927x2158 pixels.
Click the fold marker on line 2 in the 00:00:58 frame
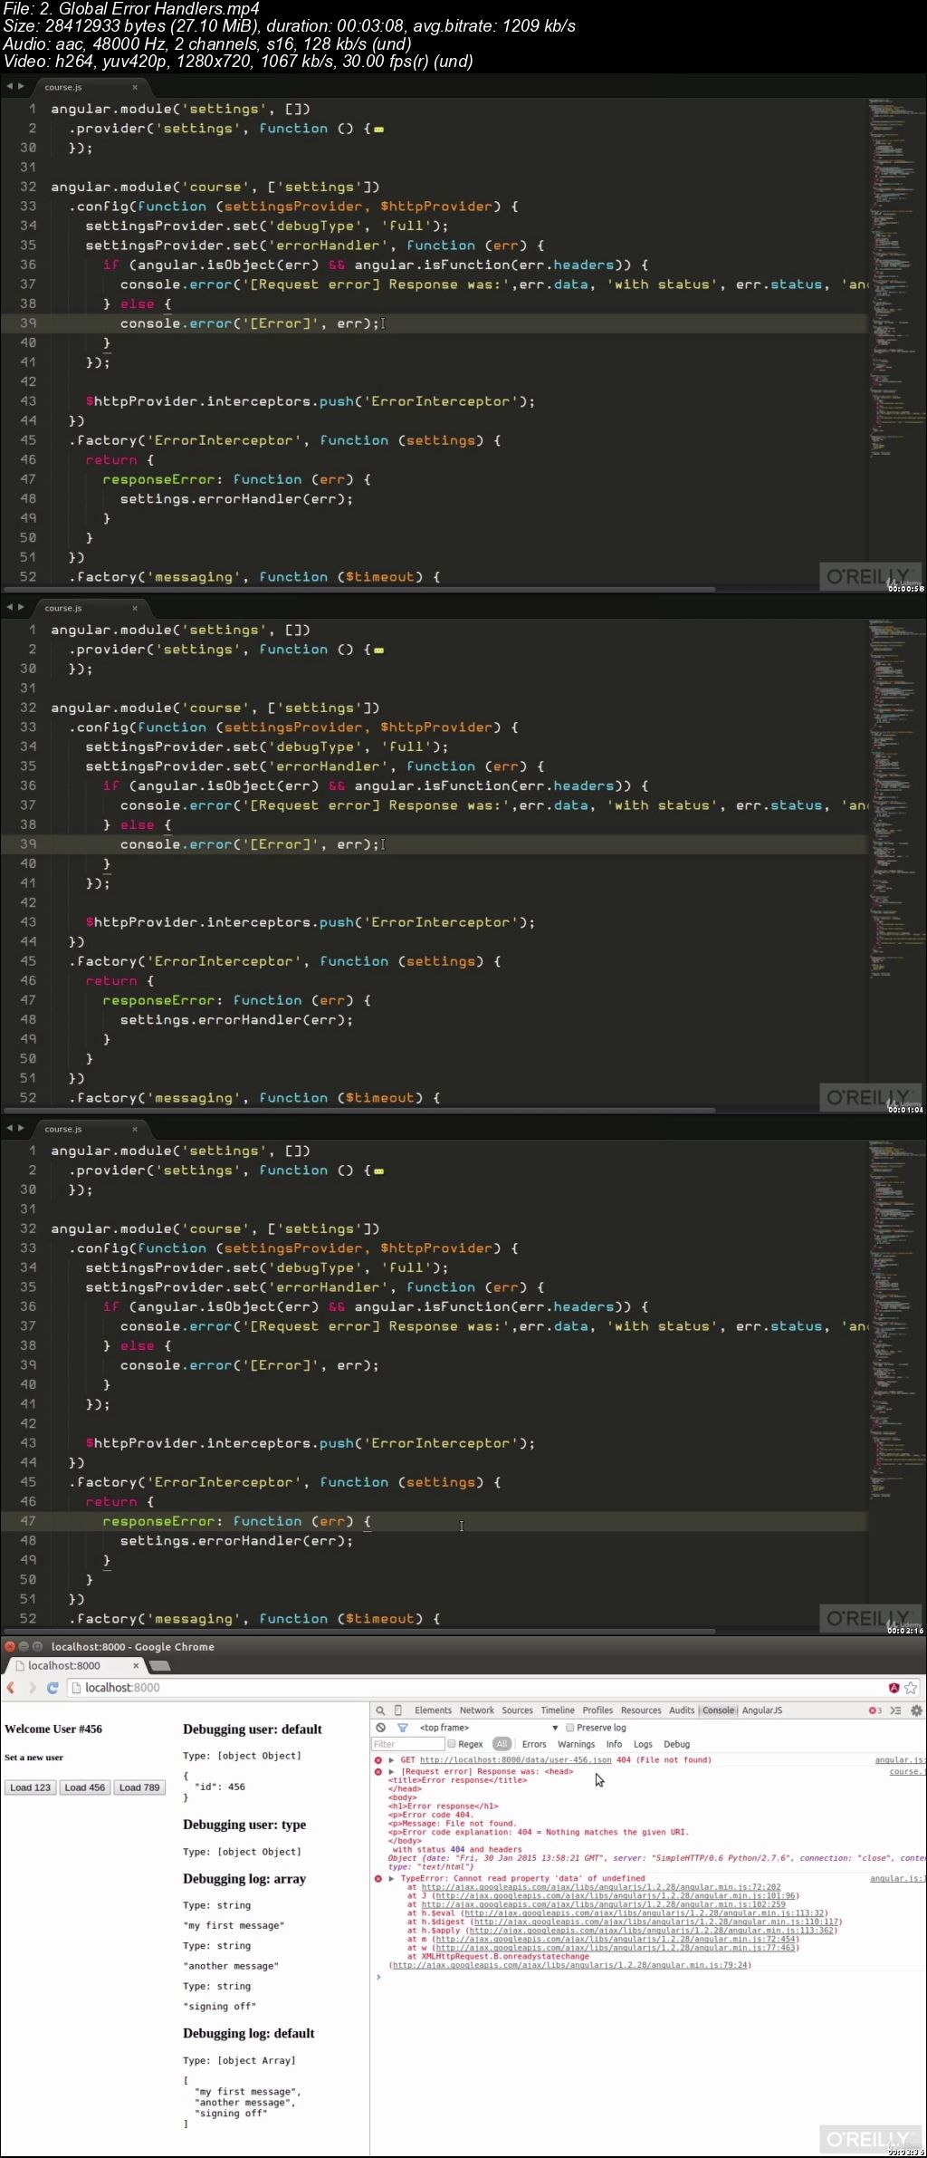tap(378, 130)
